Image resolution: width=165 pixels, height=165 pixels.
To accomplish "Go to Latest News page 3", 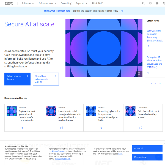I will click(156, 84).
